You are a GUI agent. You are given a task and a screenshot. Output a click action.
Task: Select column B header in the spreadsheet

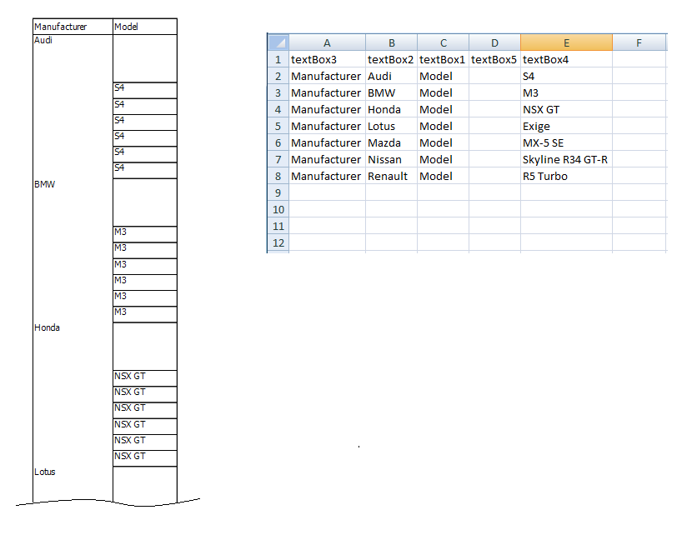[x=392, y=42]
